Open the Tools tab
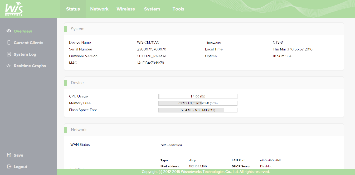Viewport: 355px width, 175px height. [x=178, y=9]
